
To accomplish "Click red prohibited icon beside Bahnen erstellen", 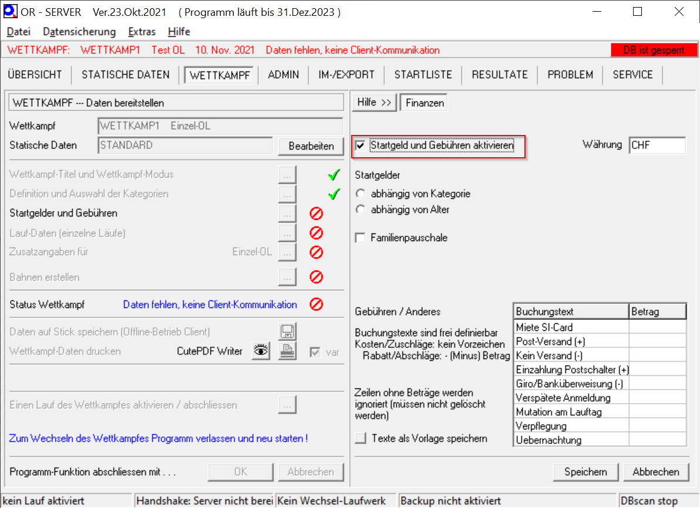I will tap(317, 277).
